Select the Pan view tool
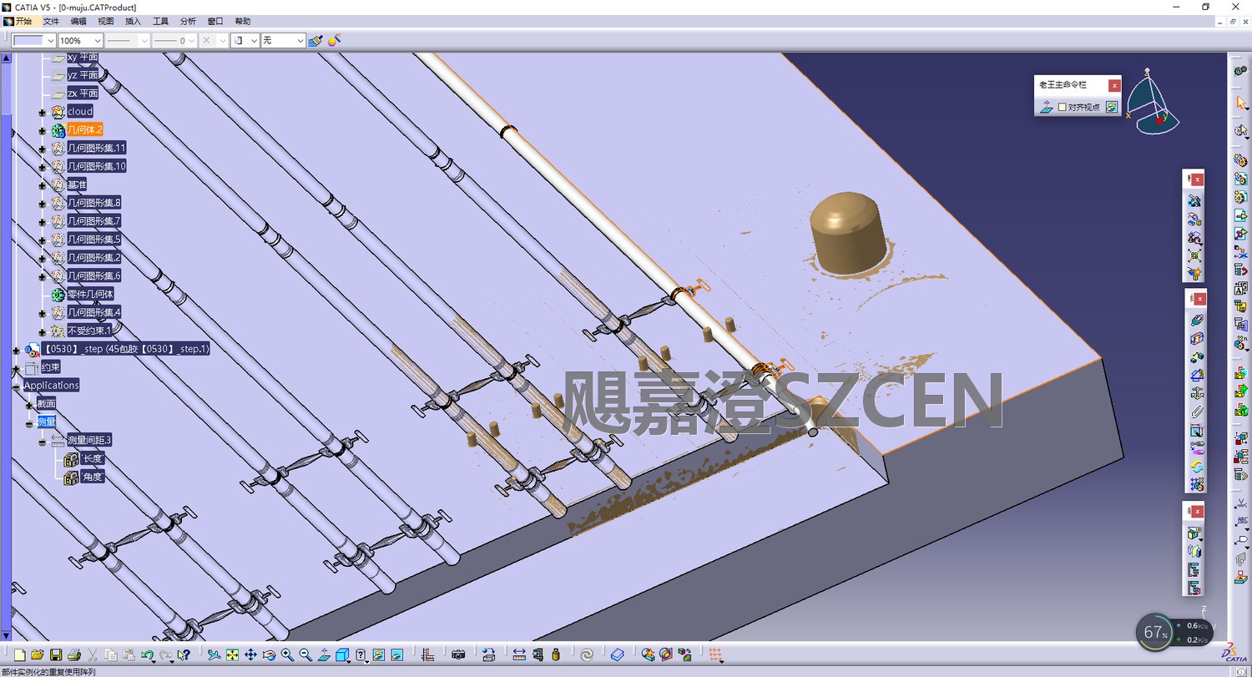1252x677 pixels. (x=250, y=655)
